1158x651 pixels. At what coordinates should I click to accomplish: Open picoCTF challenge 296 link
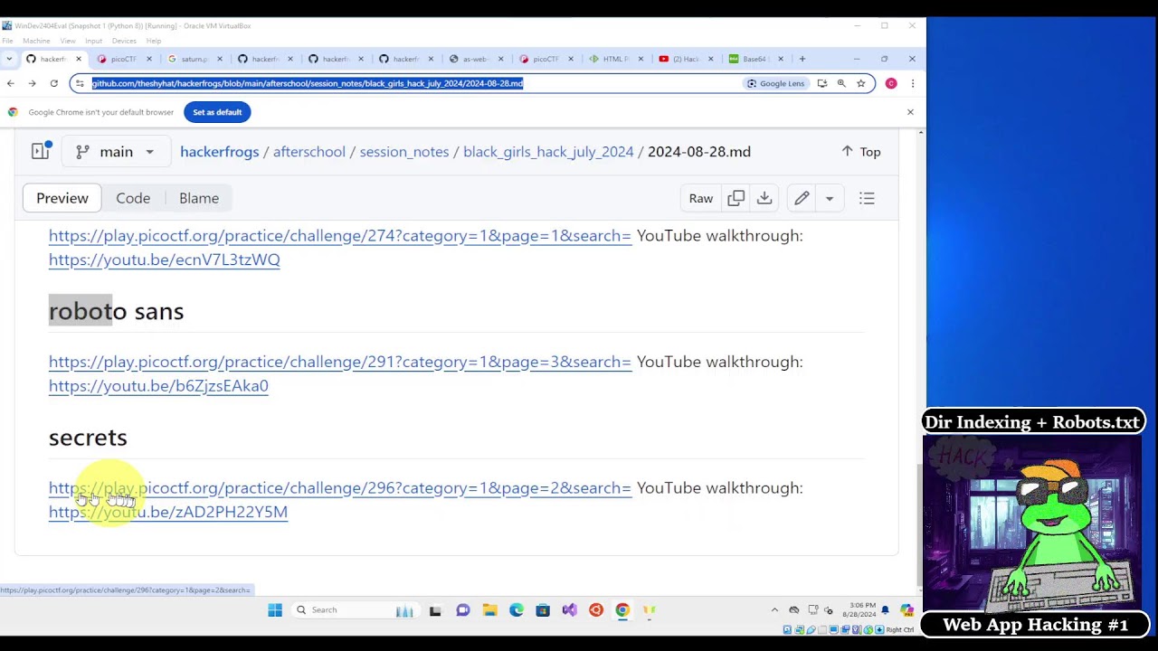340,487
